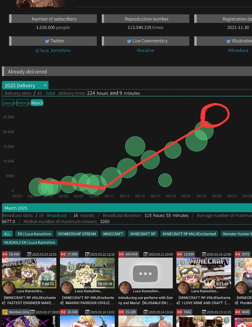Click channel avatar on the 20.430 card
This screenshot has height=327, width=252.
8,288
